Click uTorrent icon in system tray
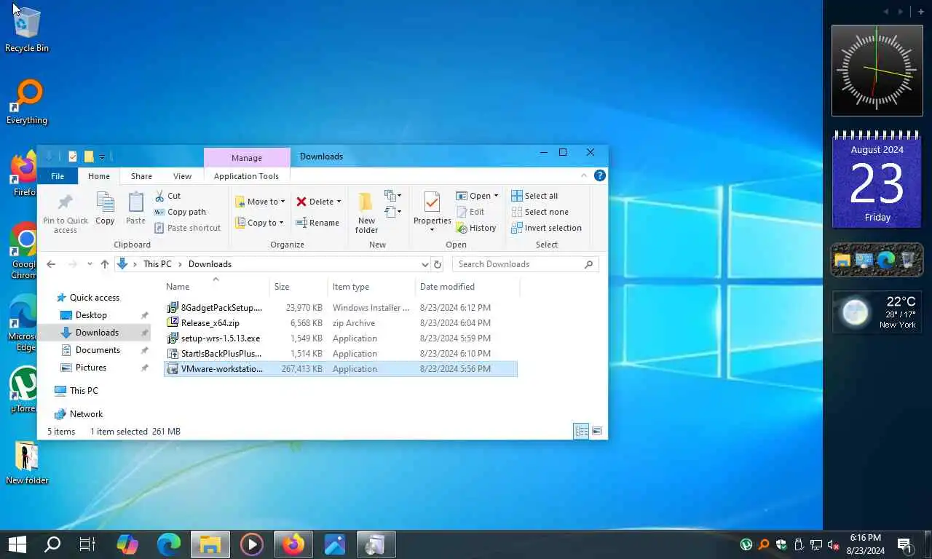 pyautogui.click(x=746, y=544)
